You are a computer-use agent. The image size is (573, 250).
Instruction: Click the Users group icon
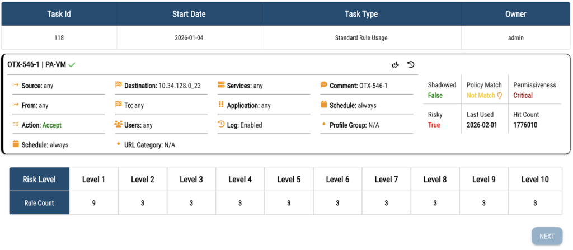click(118, 125)
